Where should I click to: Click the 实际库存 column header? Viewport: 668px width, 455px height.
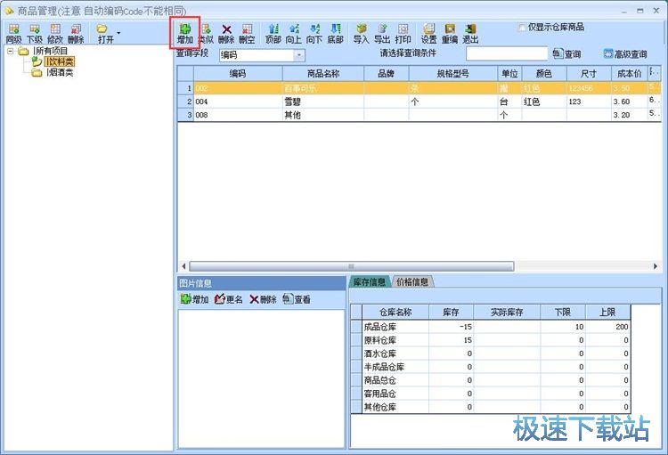507,313
